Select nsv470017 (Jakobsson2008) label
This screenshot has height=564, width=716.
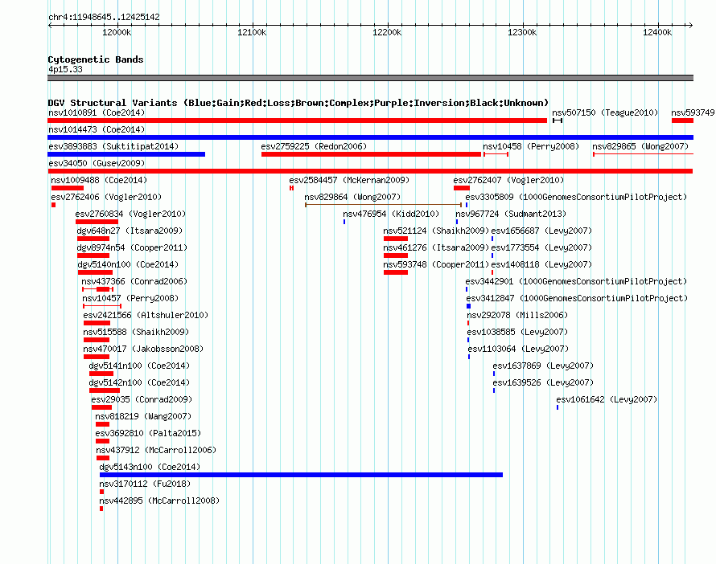pos(143,349)
